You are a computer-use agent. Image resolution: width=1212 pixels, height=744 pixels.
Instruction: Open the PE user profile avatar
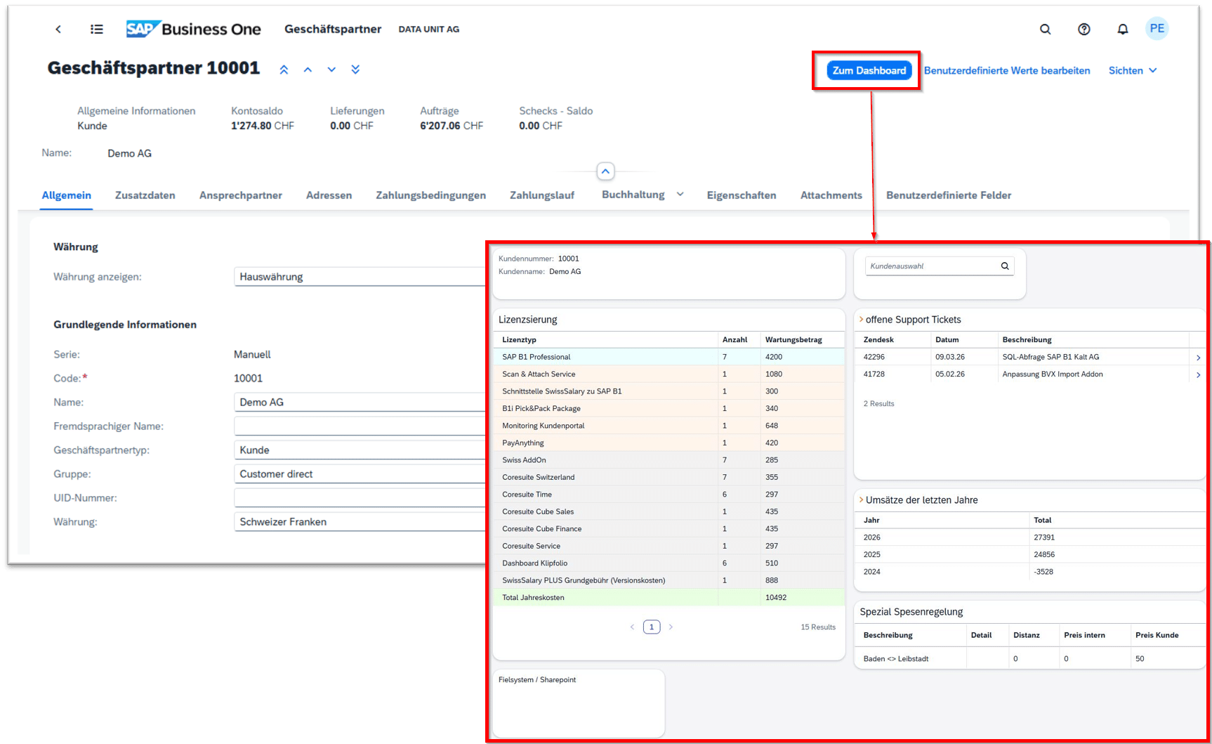coord(1157,29)
